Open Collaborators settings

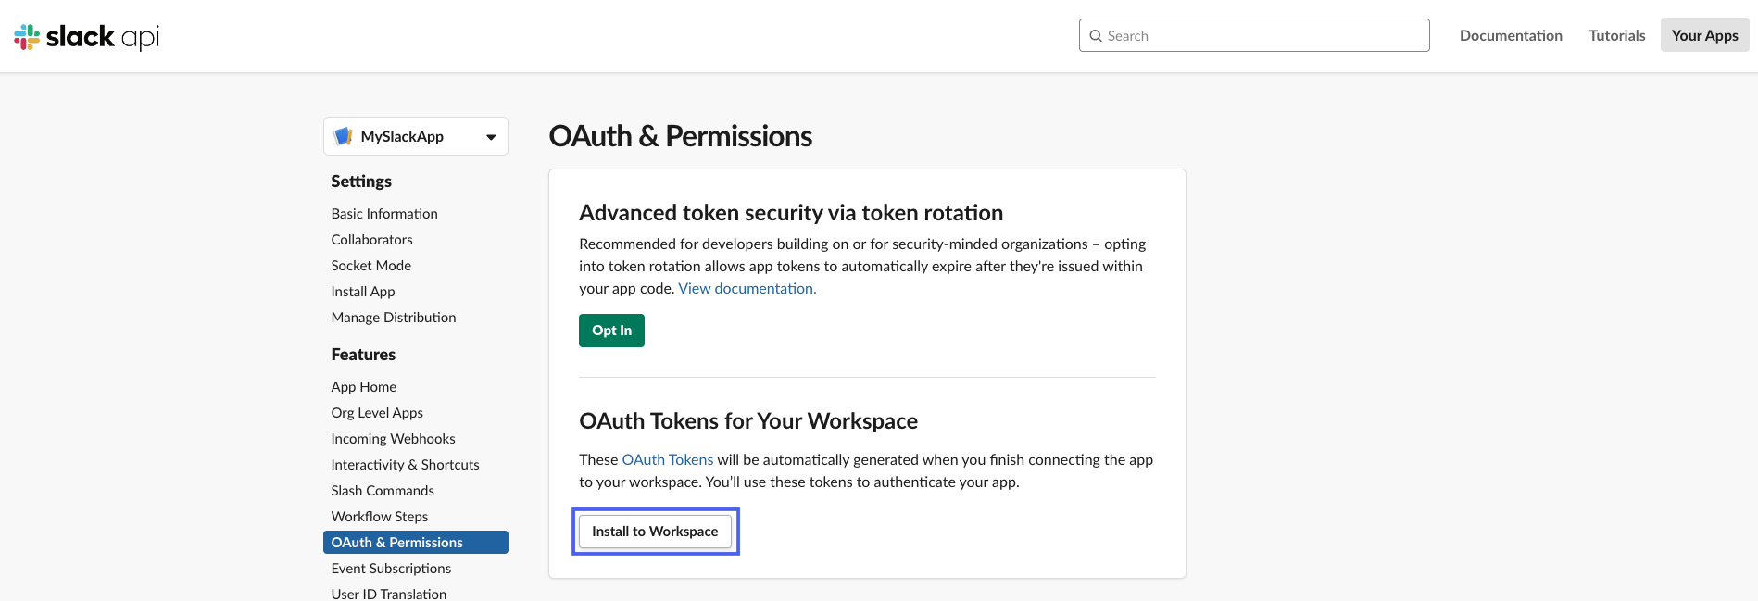click(371, 240)
